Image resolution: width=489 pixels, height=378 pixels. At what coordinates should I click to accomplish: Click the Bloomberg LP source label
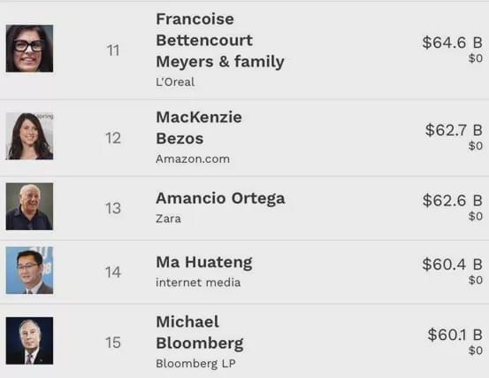[195, 364]
